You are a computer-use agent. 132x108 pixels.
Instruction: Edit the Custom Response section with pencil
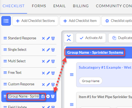tap(48, 84)
